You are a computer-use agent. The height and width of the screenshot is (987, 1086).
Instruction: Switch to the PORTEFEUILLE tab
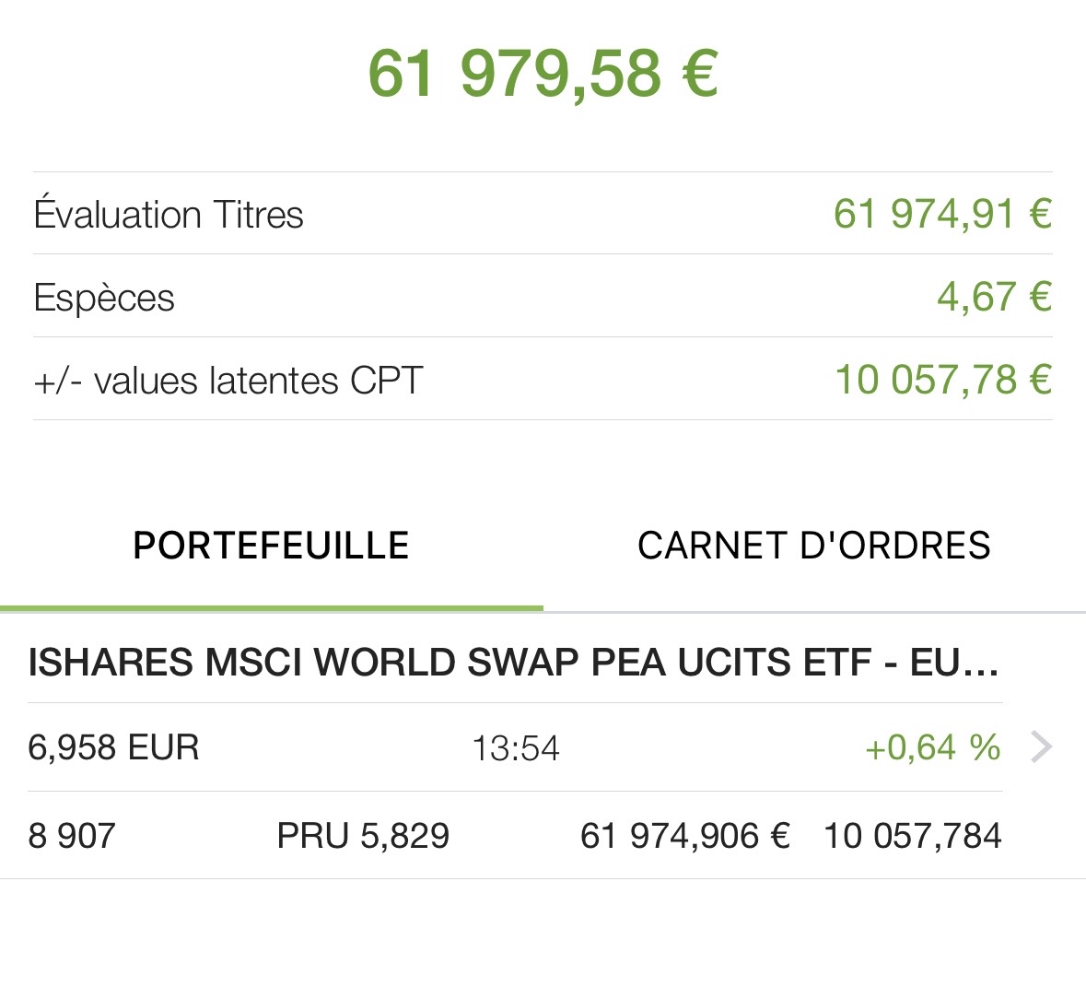(x=271, y=546)
